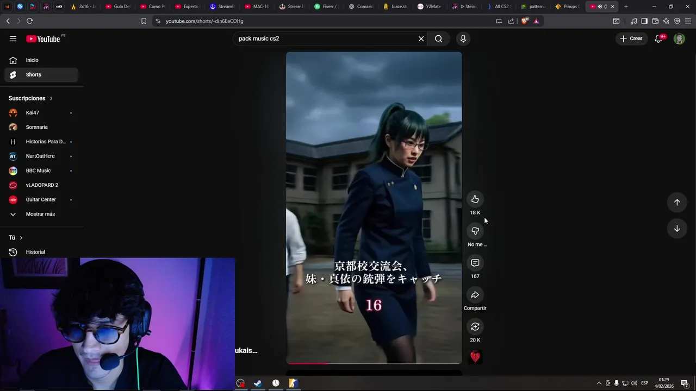Share the short via Compartir
This screenshot has height=391, width=696.
point(475,295)
